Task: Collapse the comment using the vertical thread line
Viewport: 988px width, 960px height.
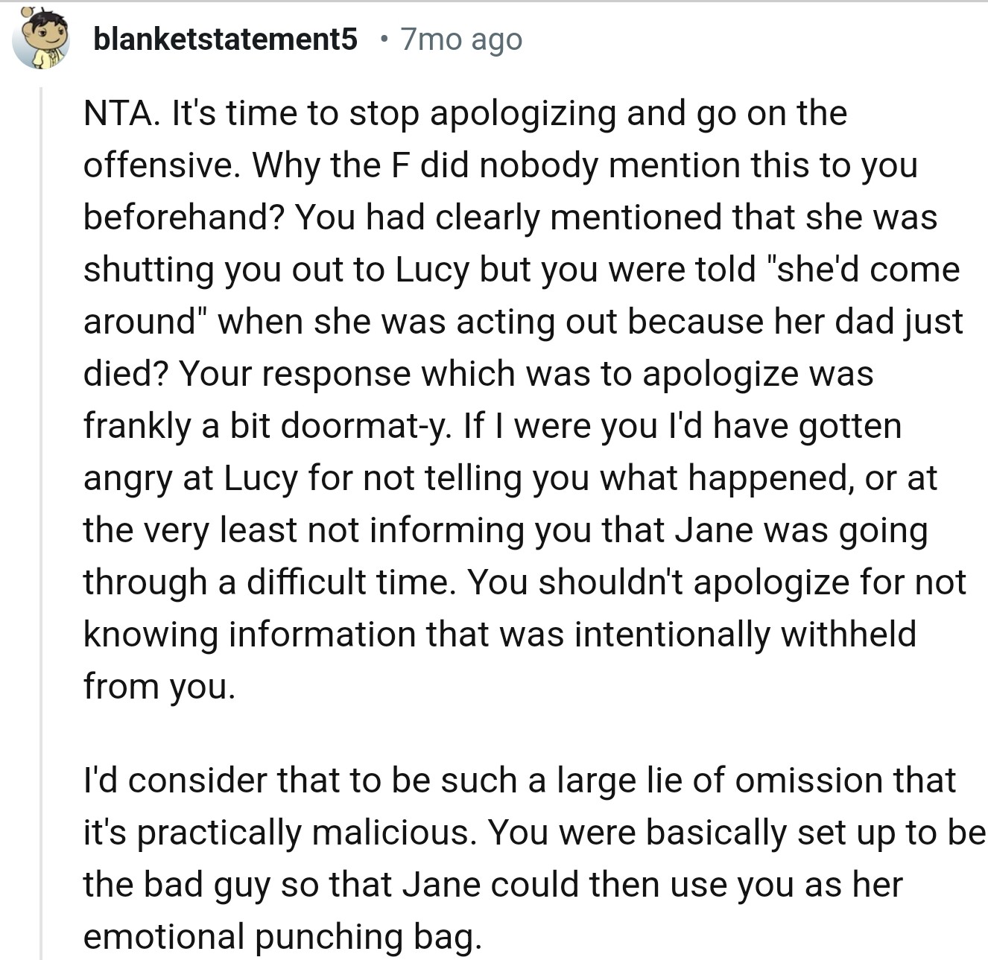Action: (x=42, y=521)
